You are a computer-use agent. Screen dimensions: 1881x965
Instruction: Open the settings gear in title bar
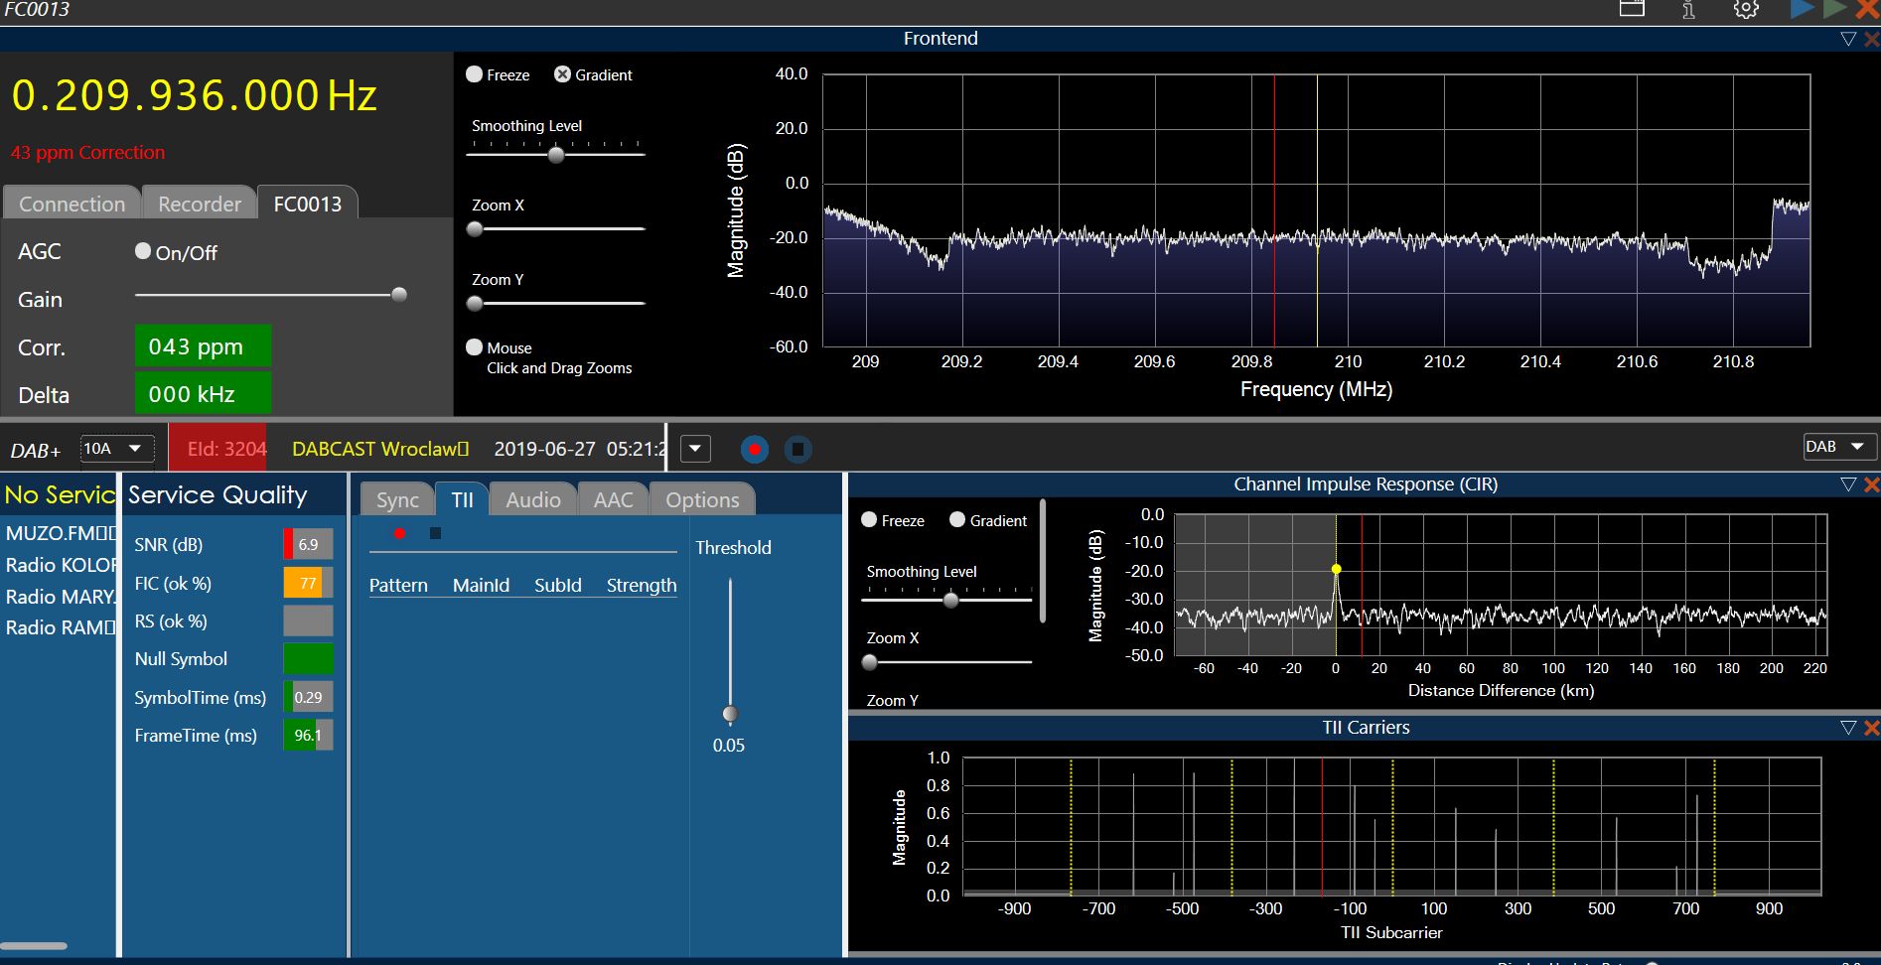coord(1746,9)
